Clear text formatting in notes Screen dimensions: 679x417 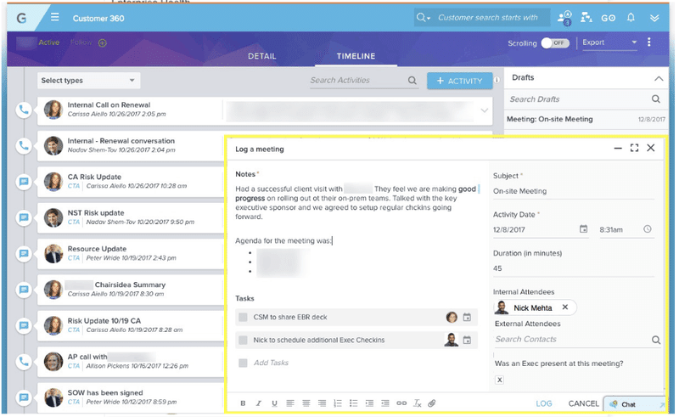[417, 403]
